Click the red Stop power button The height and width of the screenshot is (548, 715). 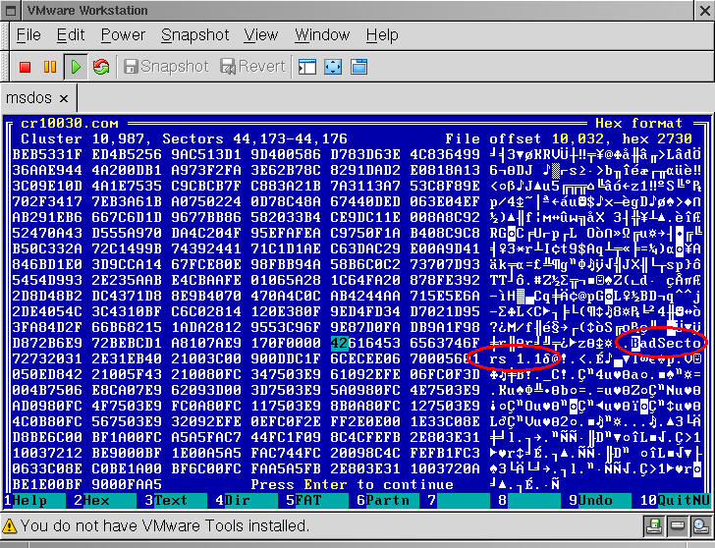click(x=26, y=67)
